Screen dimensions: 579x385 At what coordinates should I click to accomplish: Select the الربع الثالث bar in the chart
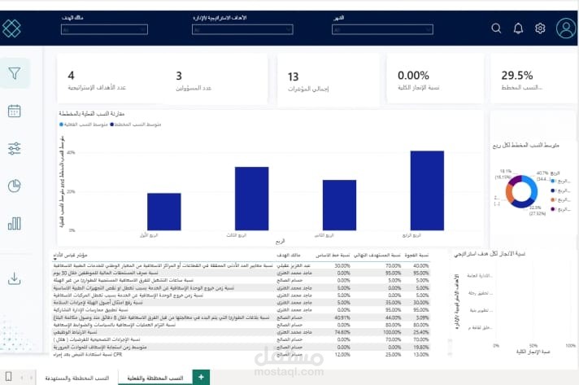pyautogui.click(x=252, y=199)
